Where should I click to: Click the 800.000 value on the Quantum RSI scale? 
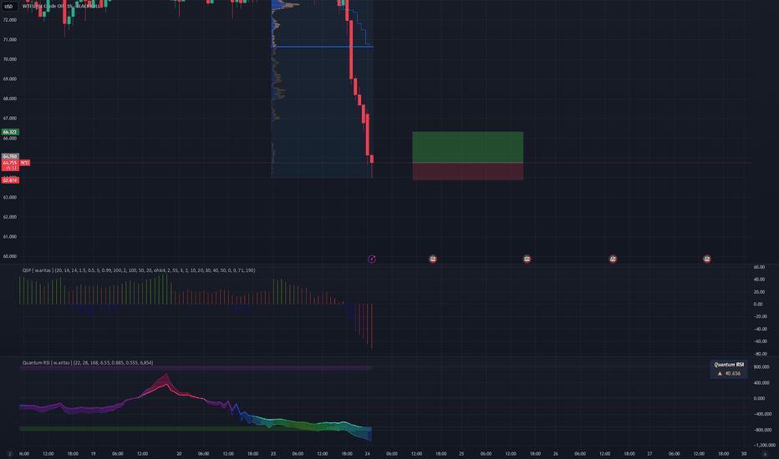click(x=761, y=367)
